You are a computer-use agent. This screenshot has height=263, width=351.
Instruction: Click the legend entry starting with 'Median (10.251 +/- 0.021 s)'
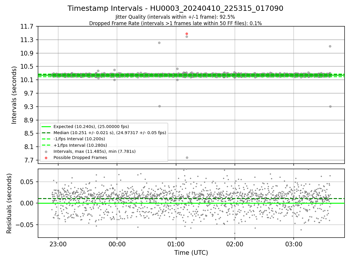pyautogui.click(x=110, y=133)
